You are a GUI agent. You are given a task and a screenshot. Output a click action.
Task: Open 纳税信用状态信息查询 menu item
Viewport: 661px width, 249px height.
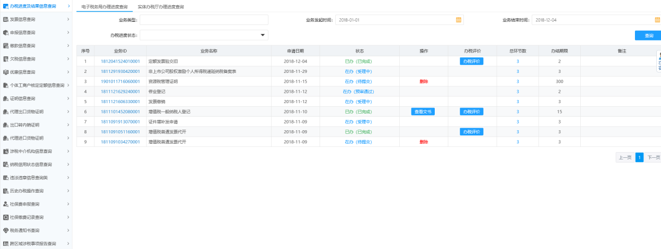(x=36, y=165)
